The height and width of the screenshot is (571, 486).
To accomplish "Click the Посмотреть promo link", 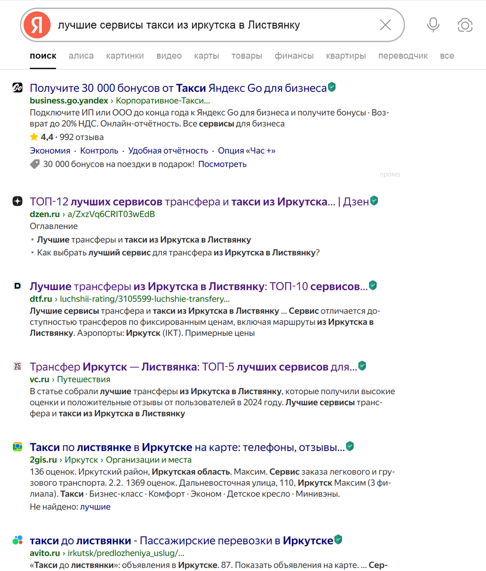I will [x=222, y=164].
